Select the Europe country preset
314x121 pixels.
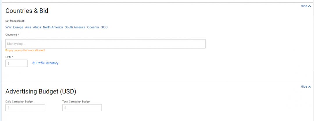coord(18,27)
